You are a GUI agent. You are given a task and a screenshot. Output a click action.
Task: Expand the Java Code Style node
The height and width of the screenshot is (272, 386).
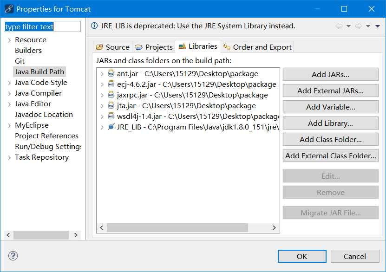[x=9, y=83]
